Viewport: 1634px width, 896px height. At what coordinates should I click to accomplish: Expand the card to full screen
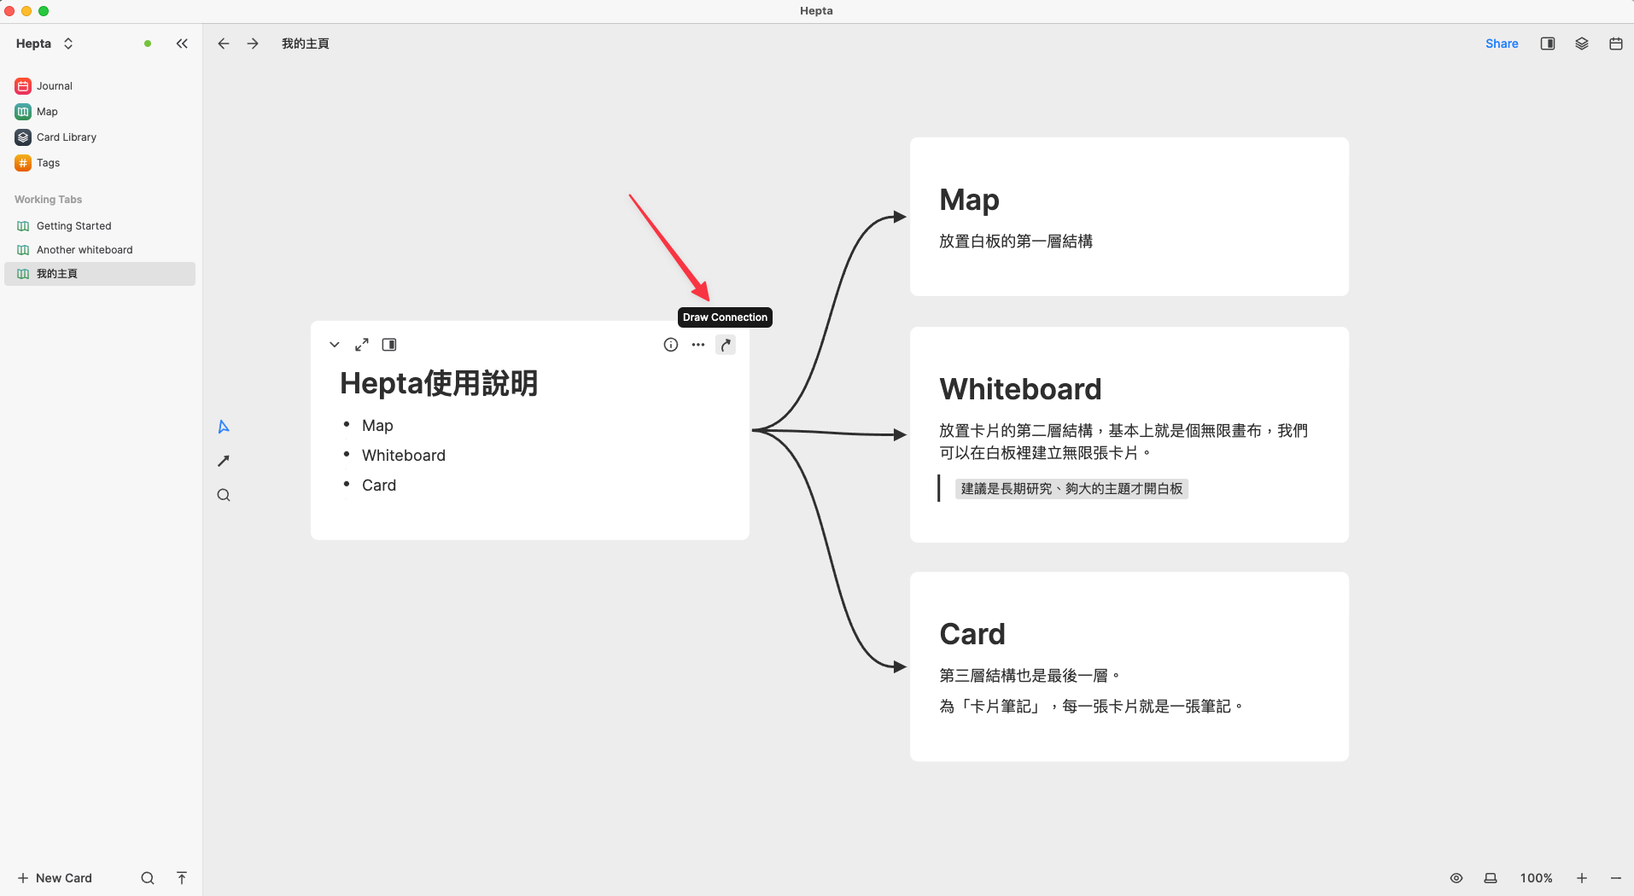pos(362,345)
